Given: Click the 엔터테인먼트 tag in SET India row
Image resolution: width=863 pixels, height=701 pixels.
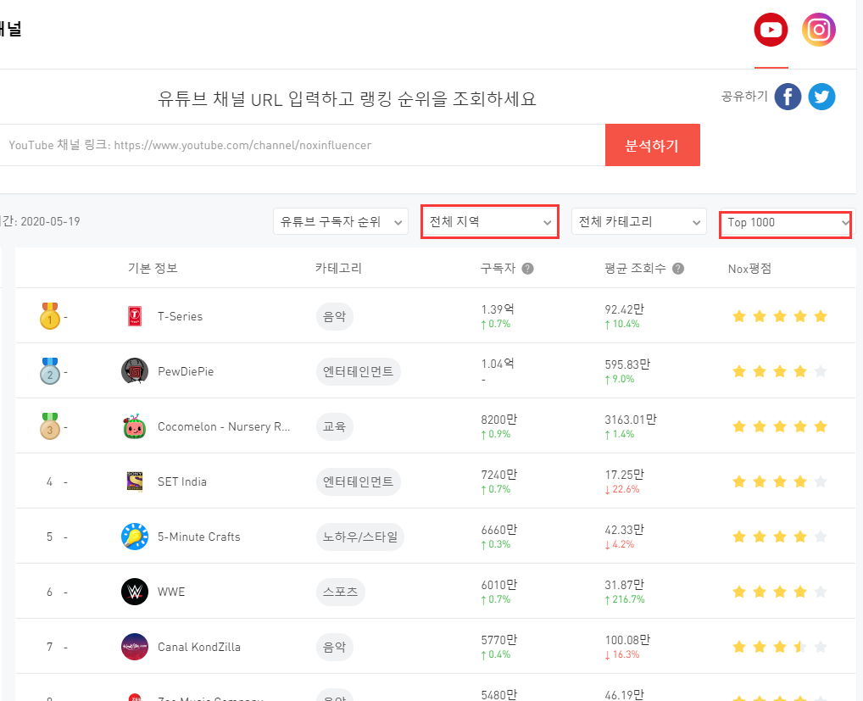Looking at the screenshot, I should [359, 481].
